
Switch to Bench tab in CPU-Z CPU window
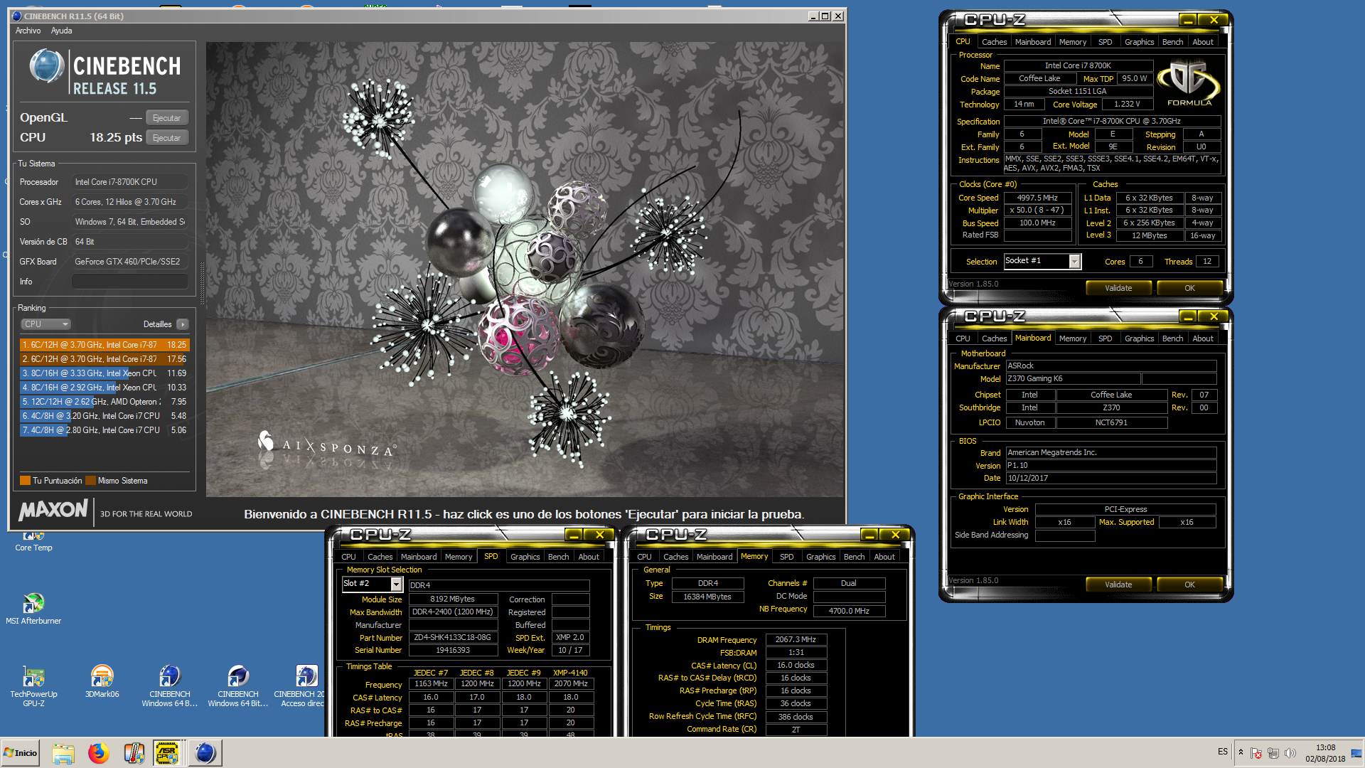coord(1172,42)
